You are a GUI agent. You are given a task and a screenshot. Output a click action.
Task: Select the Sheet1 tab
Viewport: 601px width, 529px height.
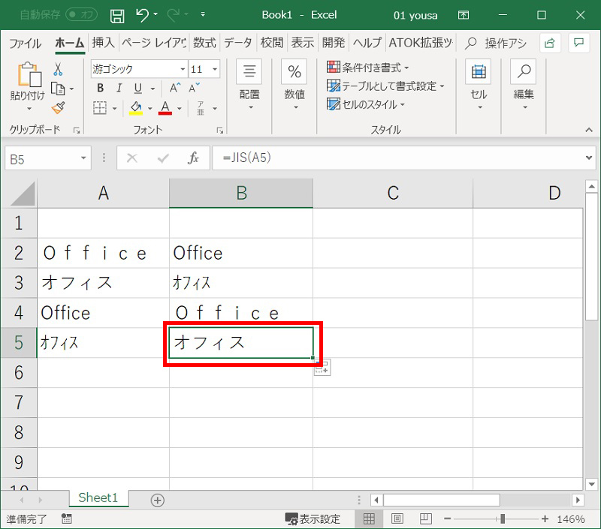[x=98, y=498]
